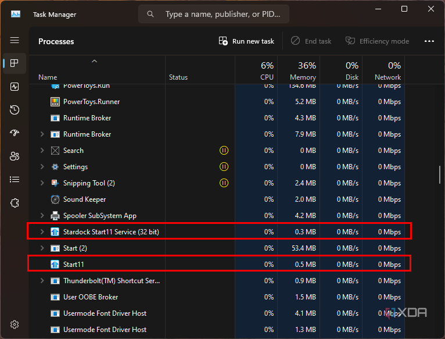Select Usermode Font Driver Host using 1.3 MB
This screenshot has width=445, height=339.
pos(217,330)
